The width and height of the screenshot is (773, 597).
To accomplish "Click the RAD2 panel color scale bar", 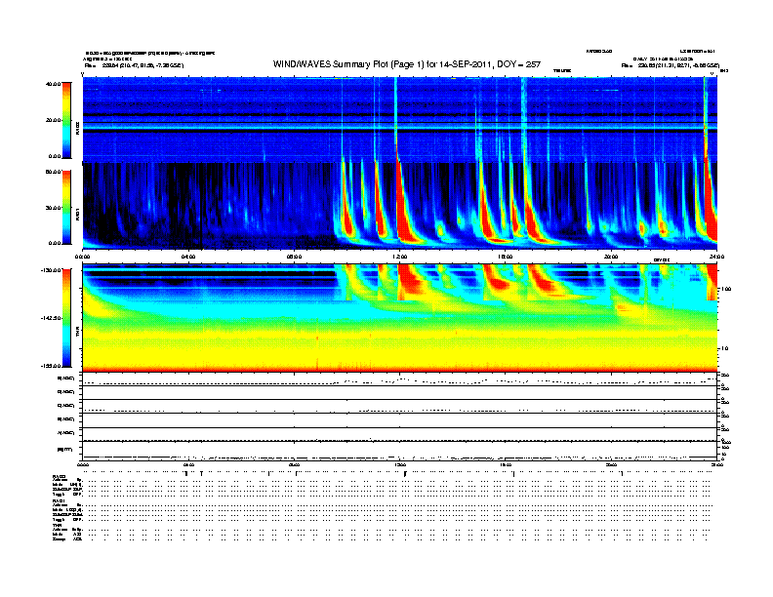I will point(66,120).
